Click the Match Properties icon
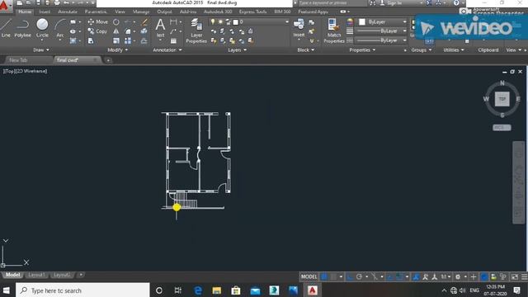Image resolution: width=528 pixels, height=297 pixels. pos(334,31)
